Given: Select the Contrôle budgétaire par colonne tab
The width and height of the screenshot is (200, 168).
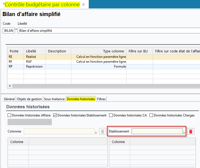Looking at the screenshot, I should tap(42, 5).
